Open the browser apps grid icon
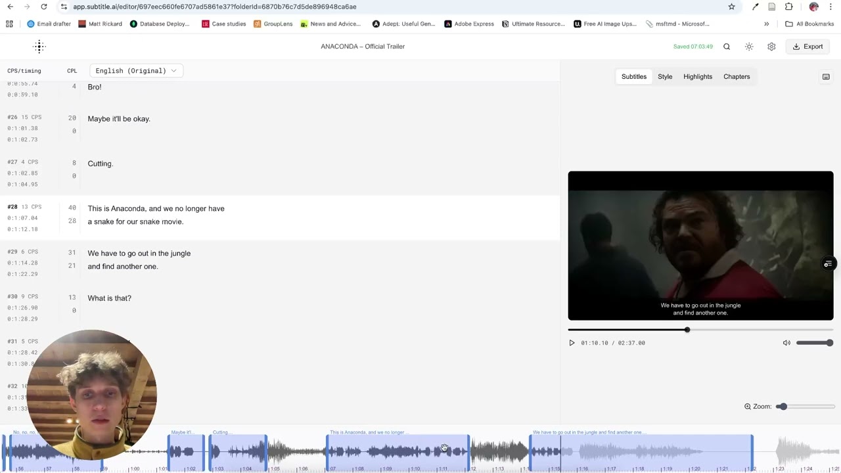 9,24
